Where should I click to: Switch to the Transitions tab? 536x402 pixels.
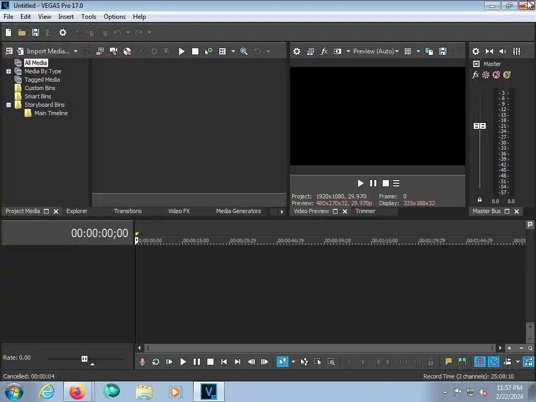coord(128,211)
